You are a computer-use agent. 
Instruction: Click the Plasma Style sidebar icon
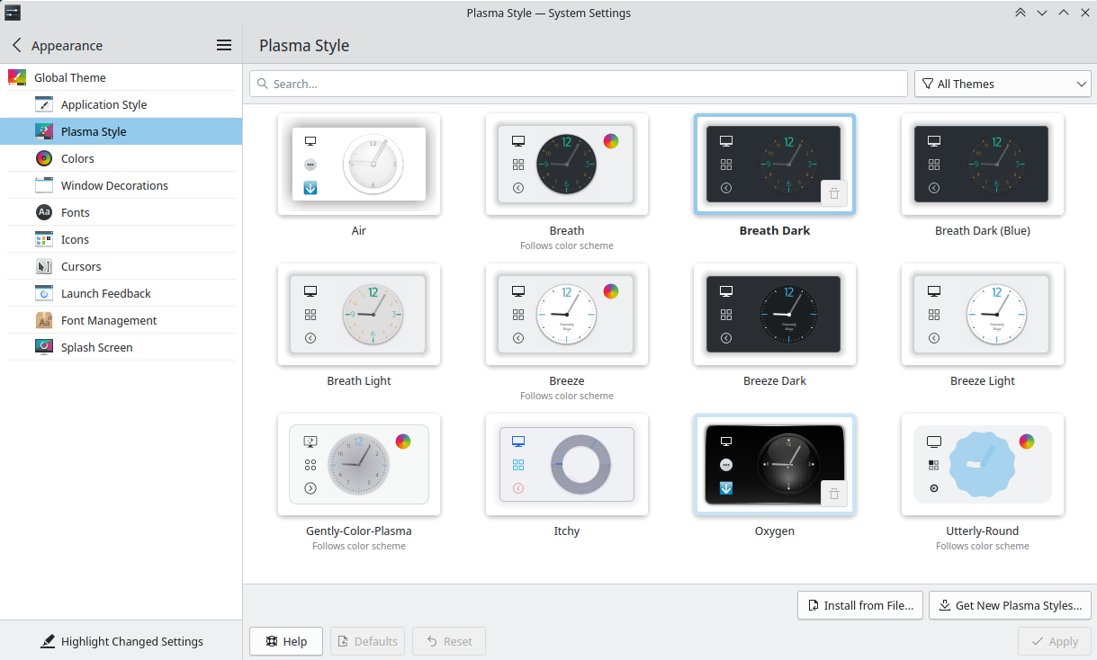tap(44, 131)
